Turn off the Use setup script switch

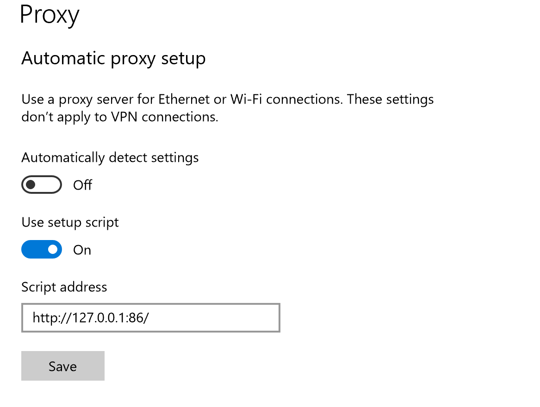41,250
